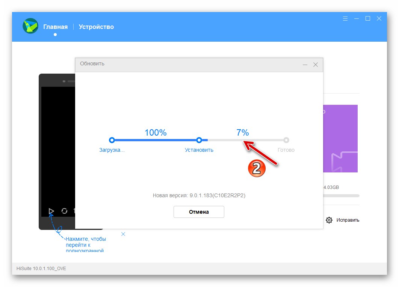399x287 pixels.
Task: Click the Загрузка... label
Action: [112, 150]
